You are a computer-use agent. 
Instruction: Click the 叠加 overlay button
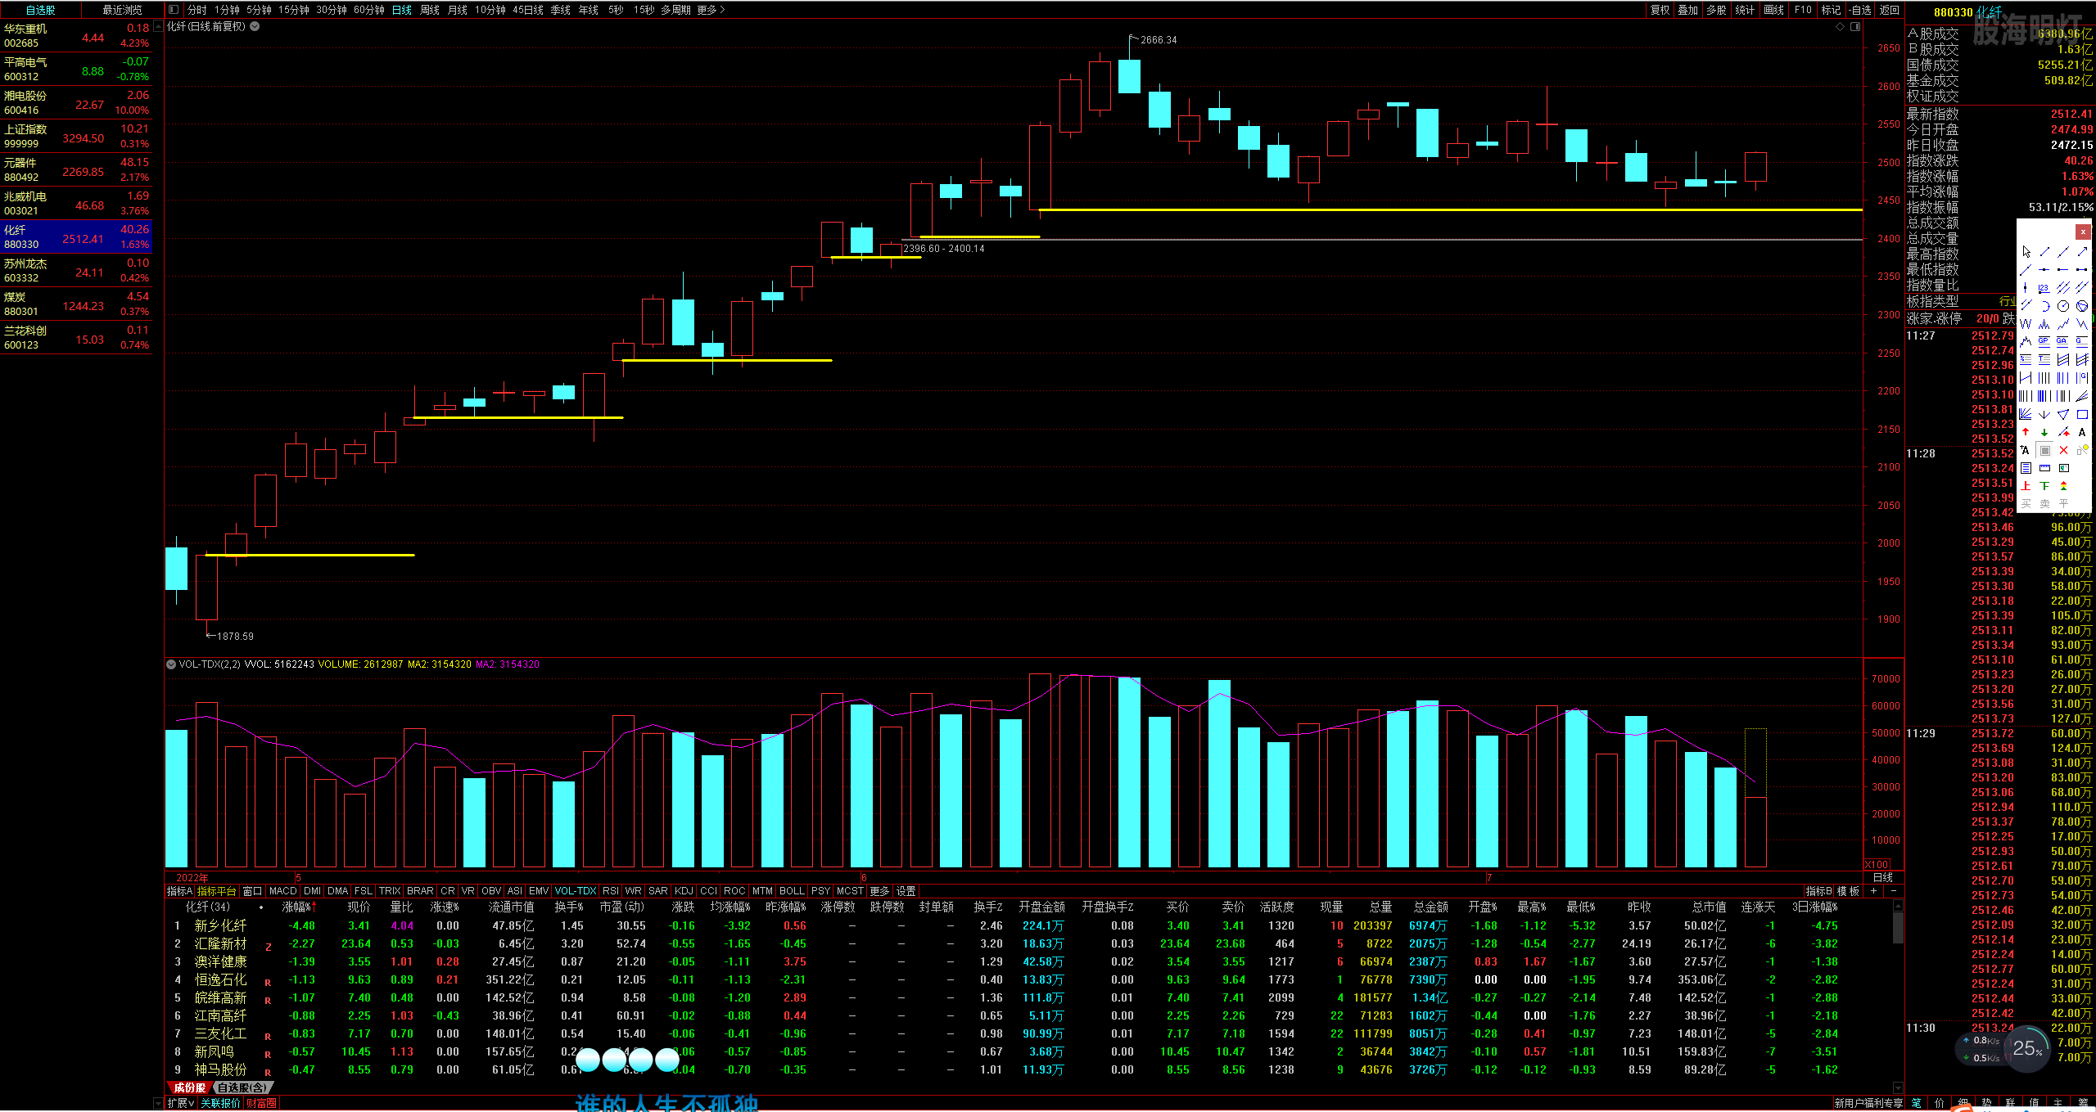click(x=1687, y=10)
